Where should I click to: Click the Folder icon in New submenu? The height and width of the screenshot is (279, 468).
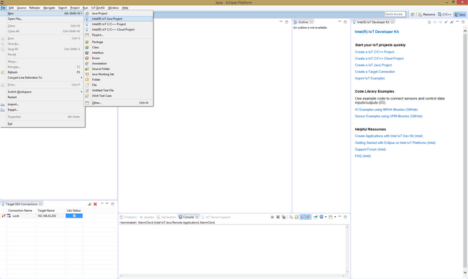tap(87, 80)
